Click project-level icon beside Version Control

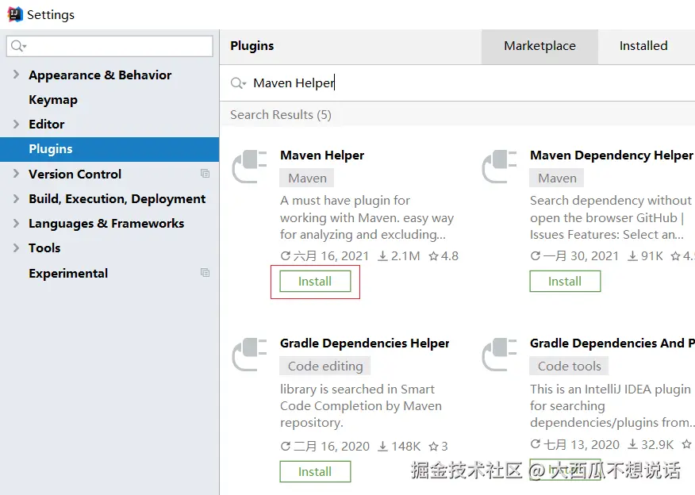(205, 173)
